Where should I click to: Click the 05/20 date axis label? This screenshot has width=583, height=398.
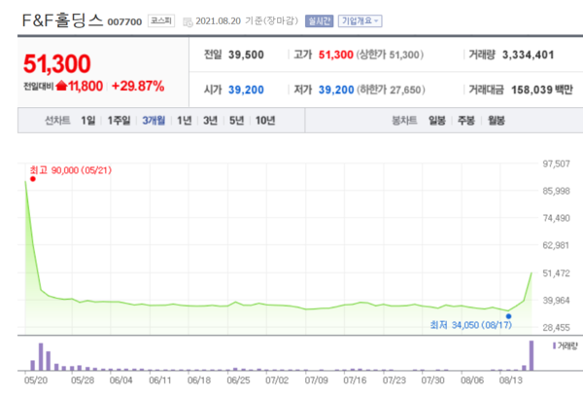pos(36,380)
